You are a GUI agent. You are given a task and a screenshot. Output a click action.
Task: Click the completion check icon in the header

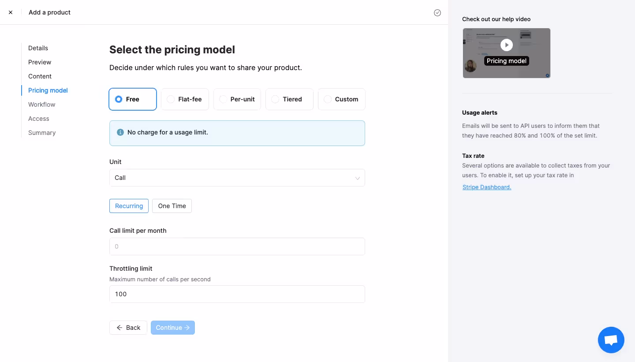[x=437, y=13]
